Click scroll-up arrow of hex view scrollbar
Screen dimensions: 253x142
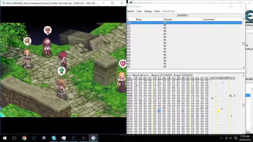point(244,75)
